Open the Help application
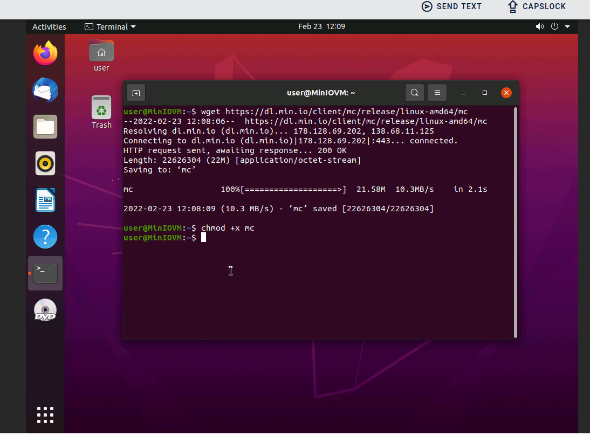590x436 pixels. 45,237
